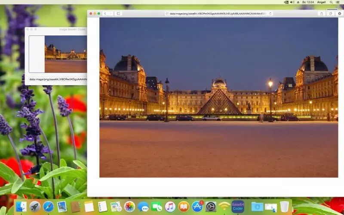Click the NVIDIA icon in the menu bar

pos(286,2)
